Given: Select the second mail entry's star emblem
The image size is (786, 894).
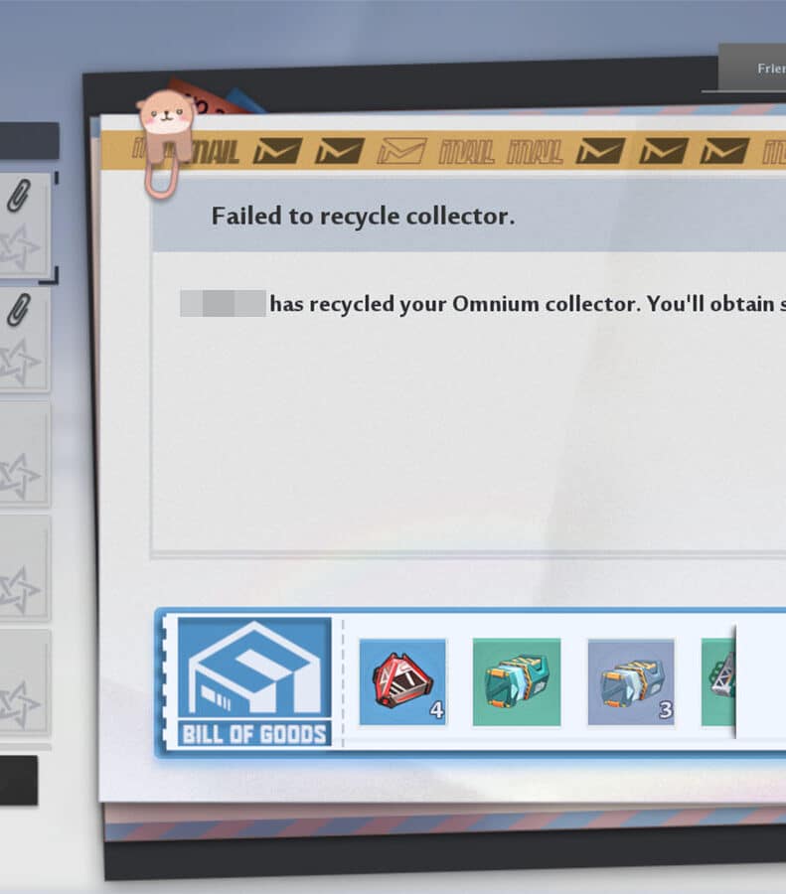Looking at the screenshot, I should (20, 362).
